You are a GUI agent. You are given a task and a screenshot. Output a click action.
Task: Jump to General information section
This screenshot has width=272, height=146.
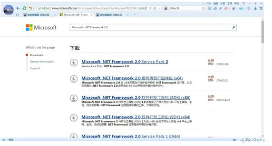click(x=42, y=62)
